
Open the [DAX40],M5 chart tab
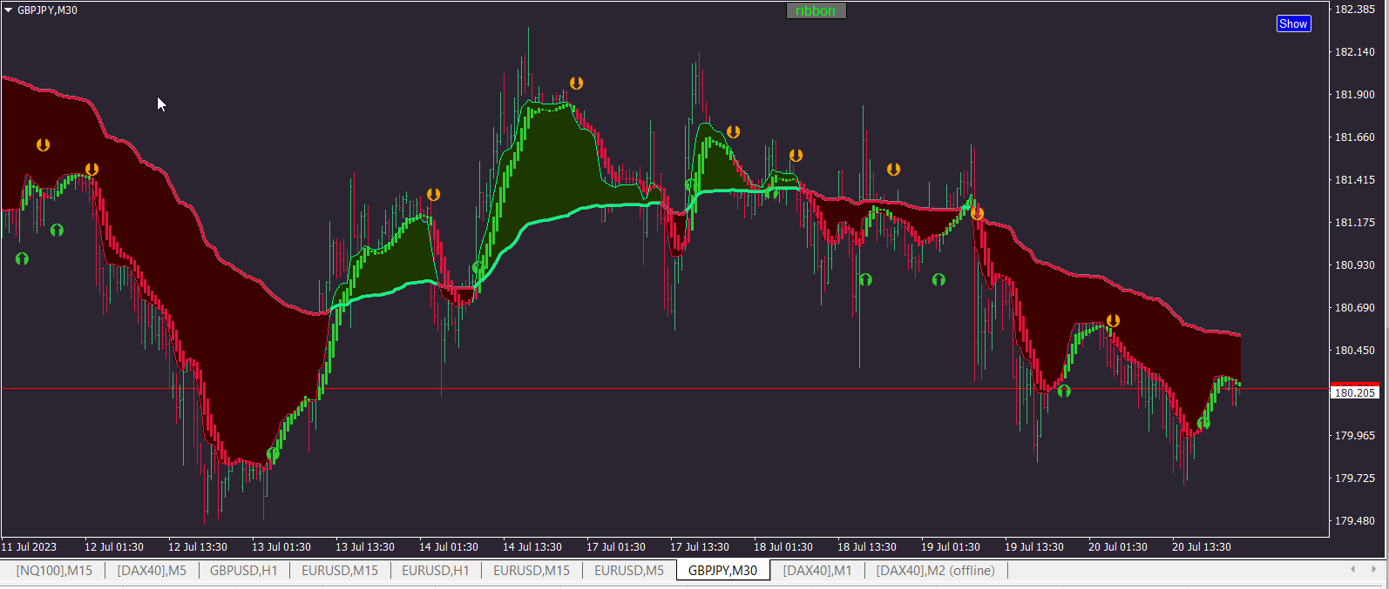tap(152, 571)
